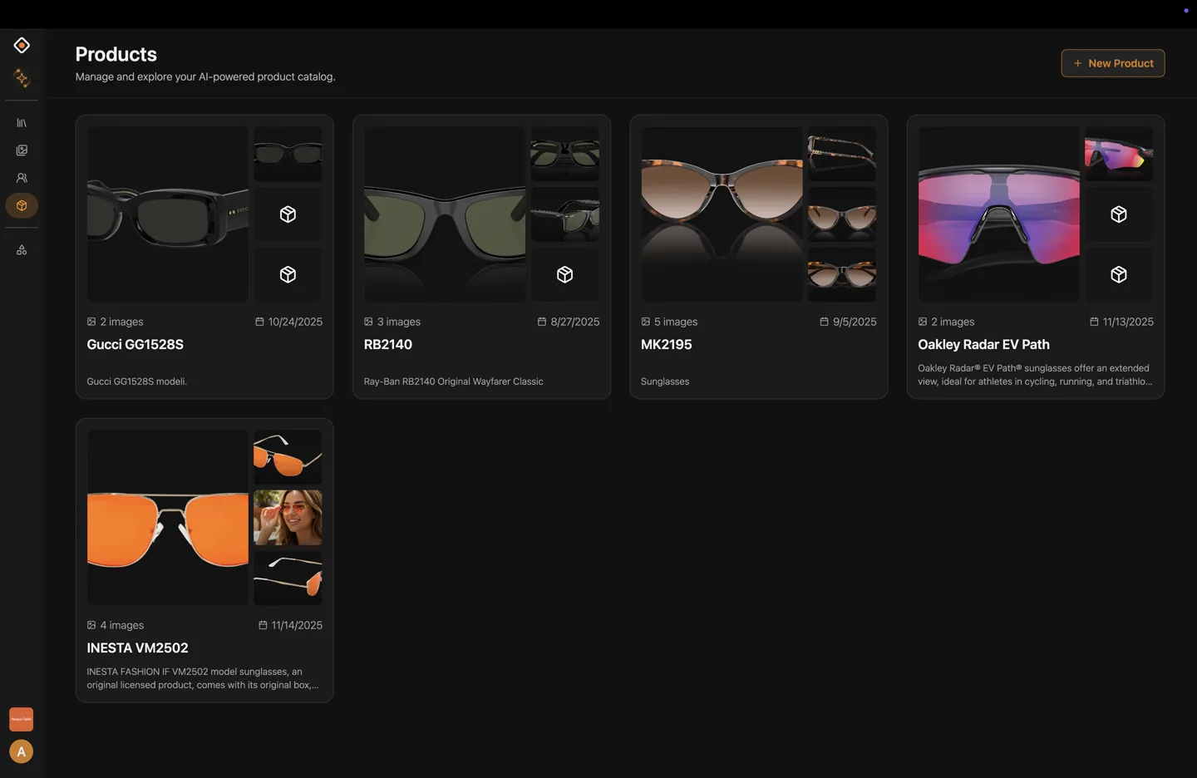Open the MK2195 bottom thumbnail
This screenshot has height=778, width=1197.
(842, 274)
